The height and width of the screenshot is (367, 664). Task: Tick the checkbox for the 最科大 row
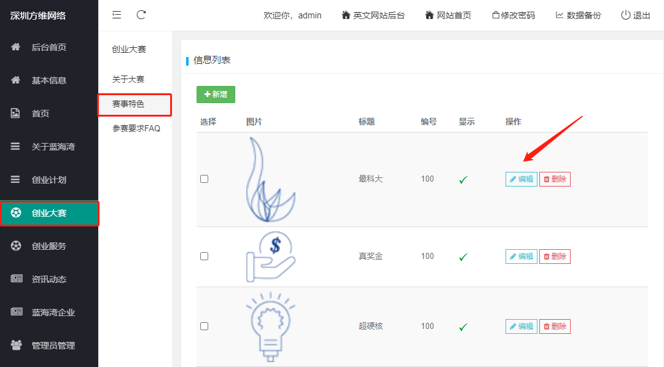click(205, 179)
